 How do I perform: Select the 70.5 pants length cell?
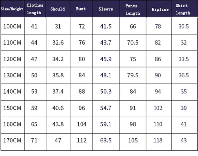[x=133, y=42]
